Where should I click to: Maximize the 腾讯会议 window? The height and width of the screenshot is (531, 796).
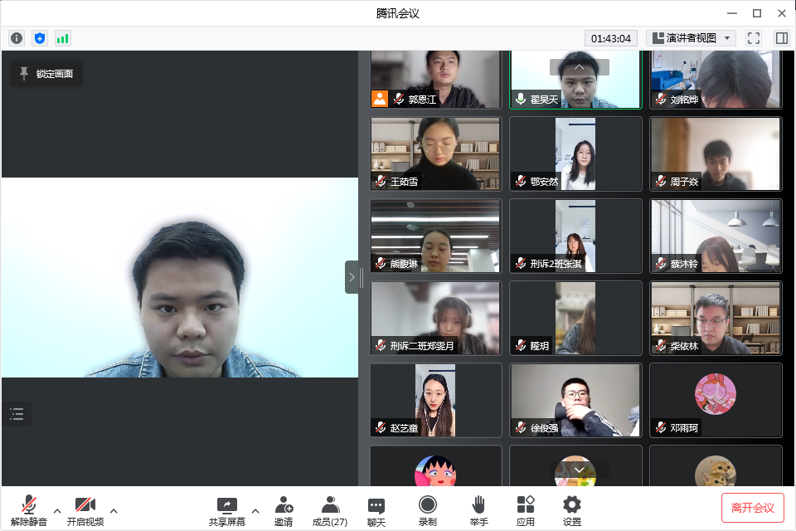click(757, 13)
